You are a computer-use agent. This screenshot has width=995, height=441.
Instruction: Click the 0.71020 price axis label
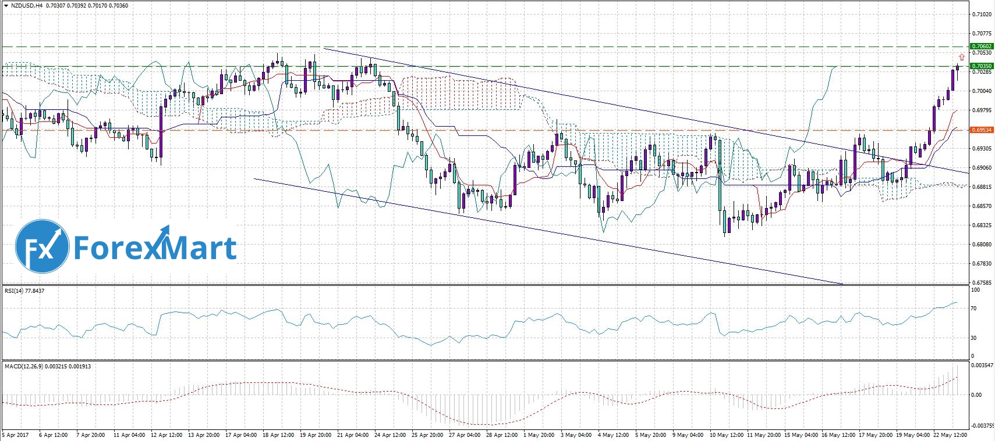982,15
